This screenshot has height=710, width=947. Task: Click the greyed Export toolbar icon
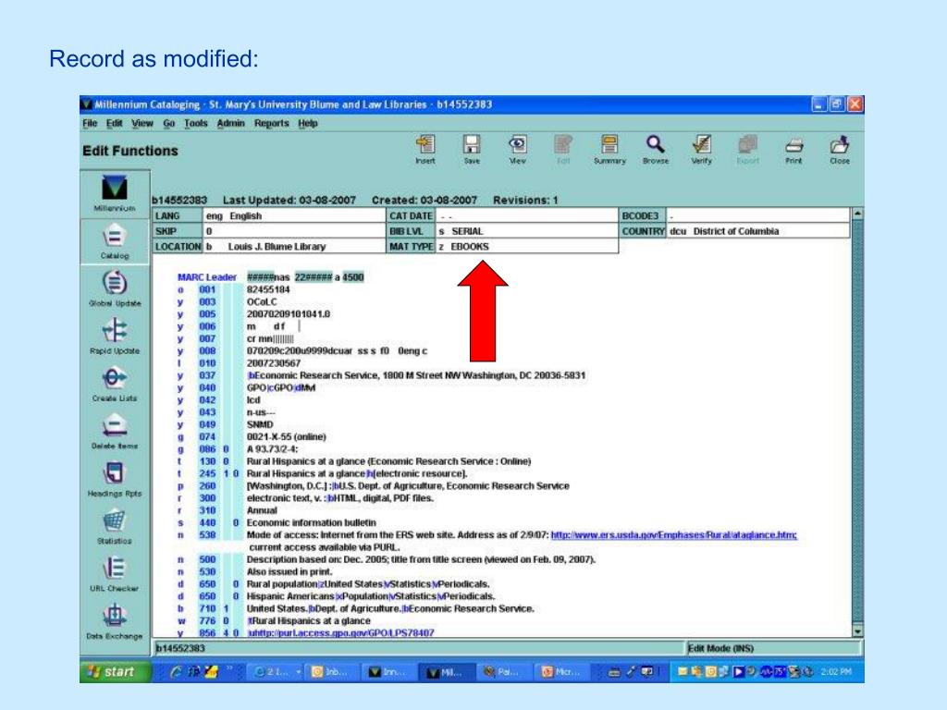point(747,149)
